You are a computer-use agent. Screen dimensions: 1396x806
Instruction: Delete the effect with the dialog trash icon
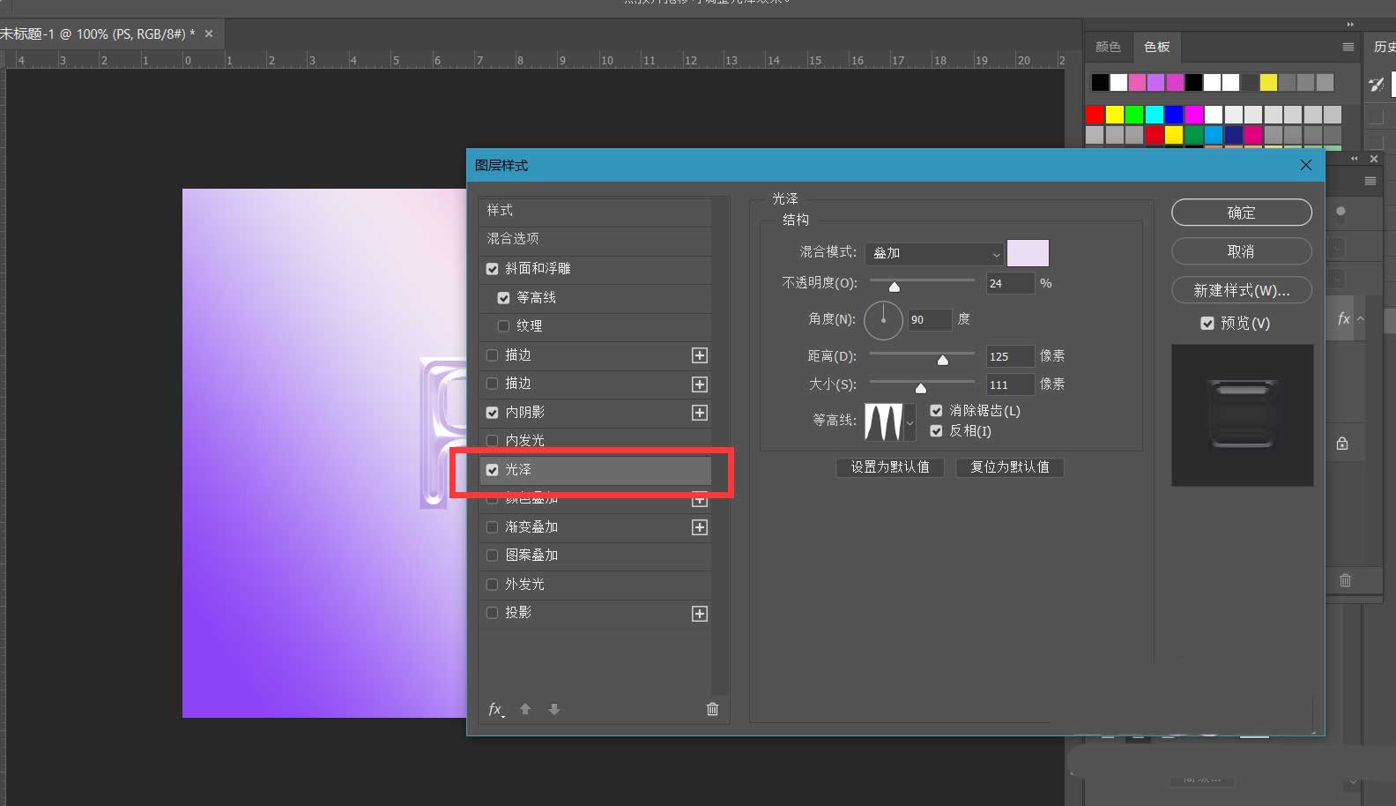click(x=712, y=709)
